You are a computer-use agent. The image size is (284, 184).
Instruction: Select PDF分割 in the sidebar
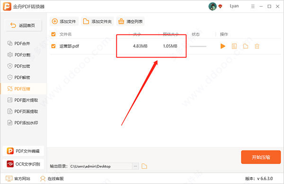coord(24,55)
